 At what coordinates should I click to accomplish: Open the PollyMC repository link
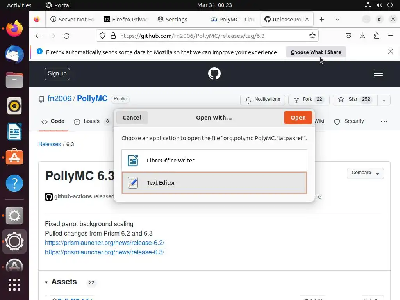pyautogui.click(x=92, y=98)
